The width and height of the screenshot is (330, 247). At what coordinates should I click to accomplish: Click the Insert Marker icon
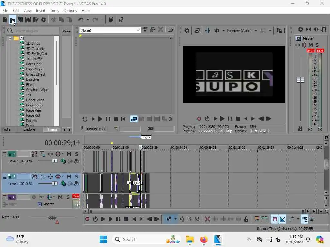point(257,219)
